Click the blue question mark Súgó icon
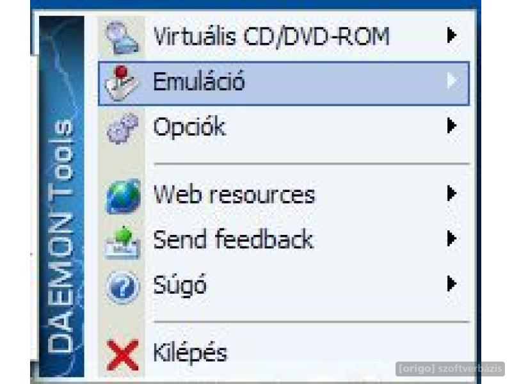The height and width of the screenshot is (384, 512). coord(122,287)
